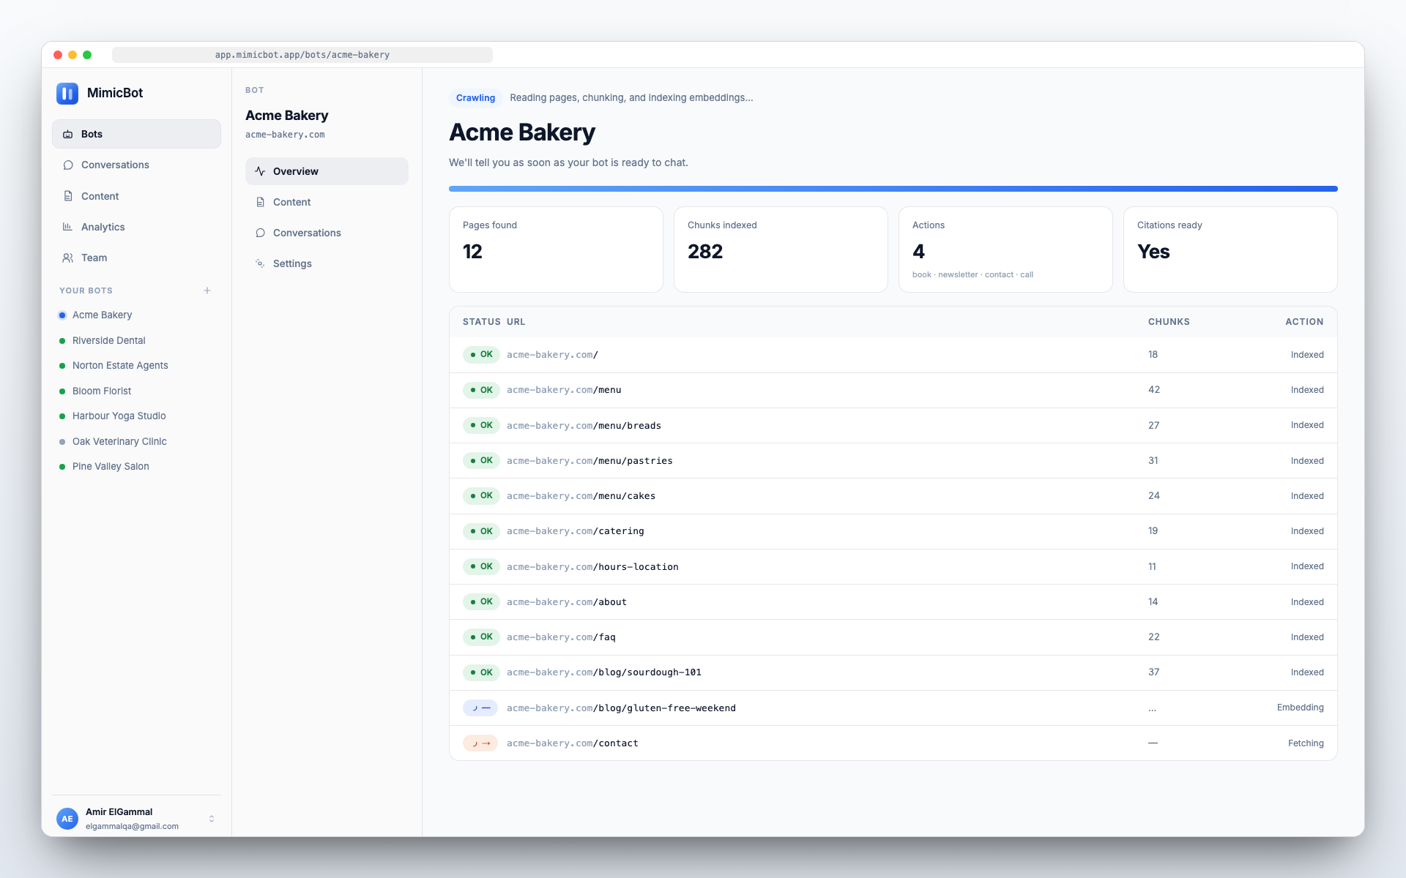The image size is (1406, 878).
Task: Click the MimicBot logo icon
Action: coord(67,93)
